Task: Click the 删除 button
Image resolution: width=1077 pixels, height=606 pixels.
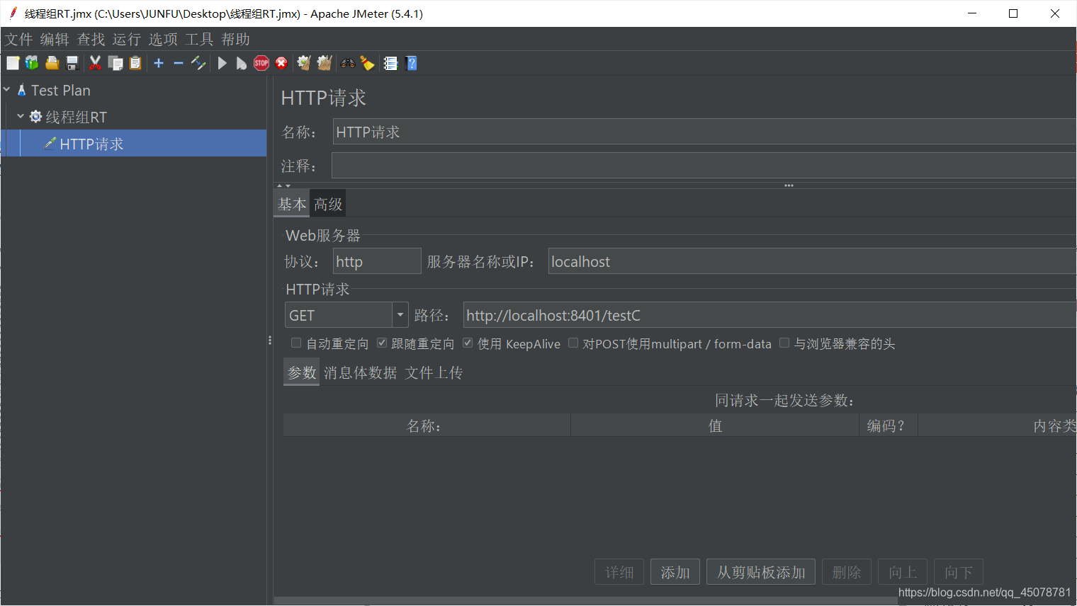Action: click(x=847, y=572)
